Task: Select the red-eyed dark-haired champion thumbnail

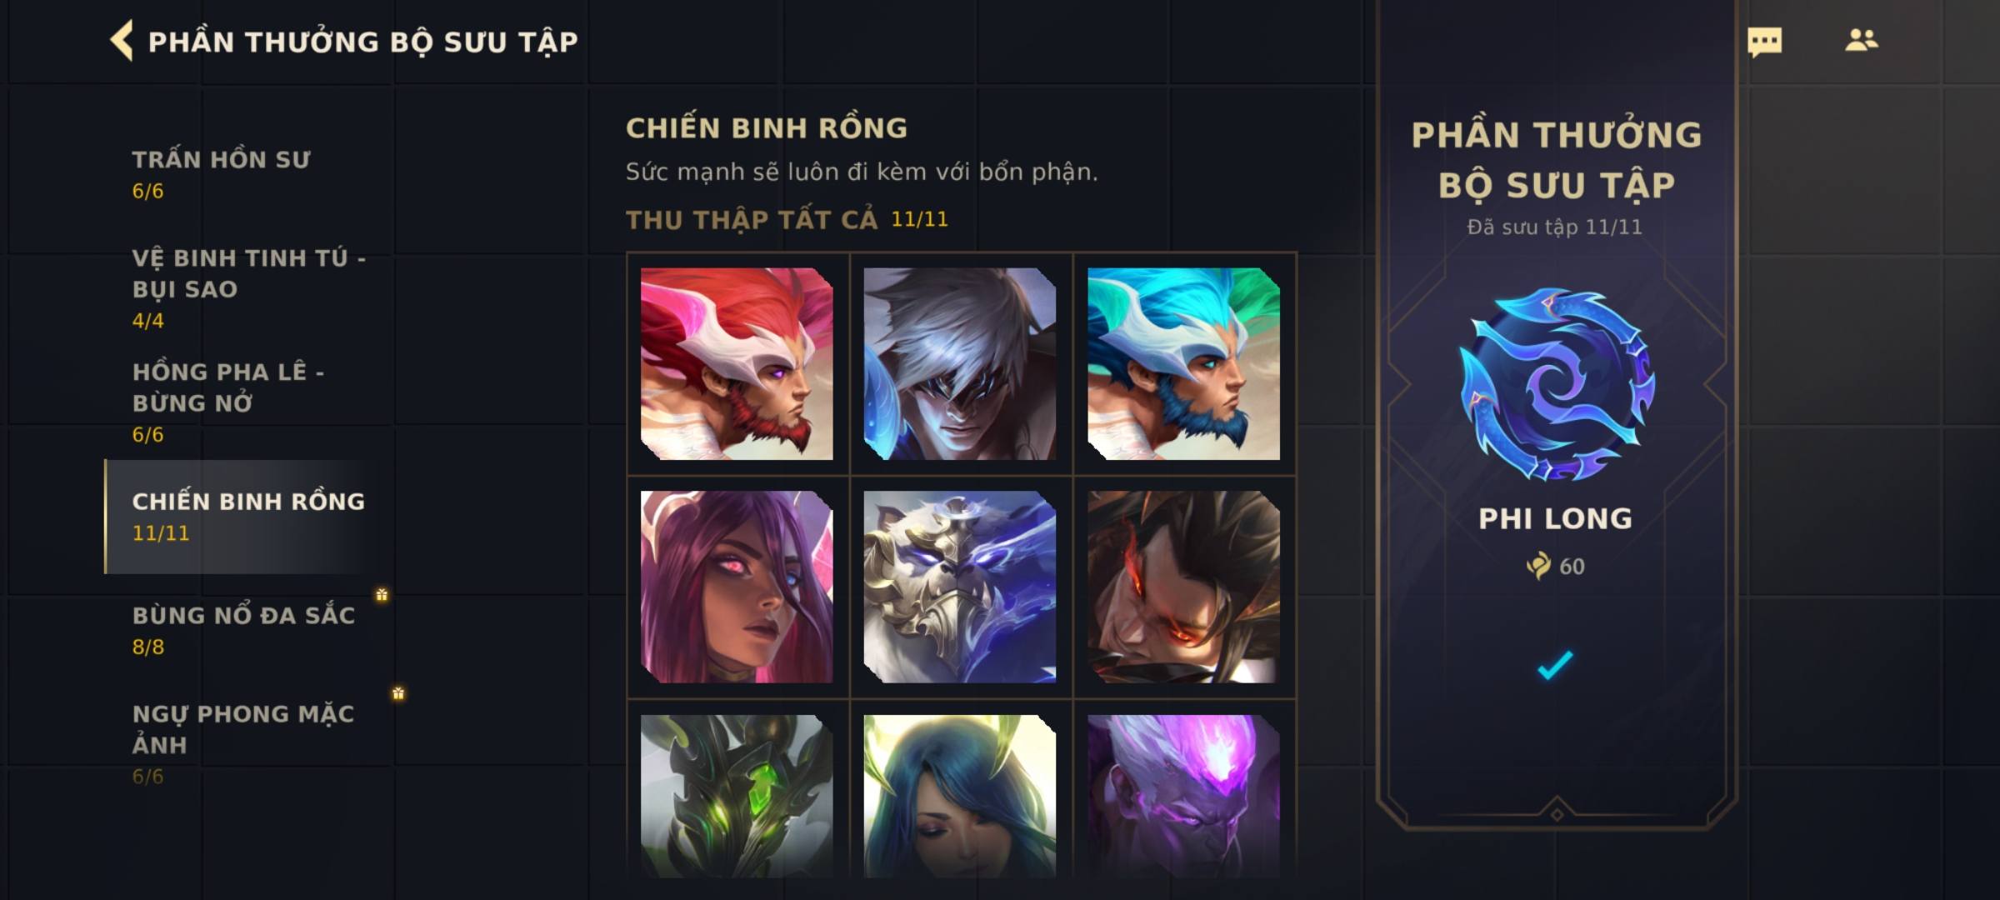Action: (x=1183, y=587)
